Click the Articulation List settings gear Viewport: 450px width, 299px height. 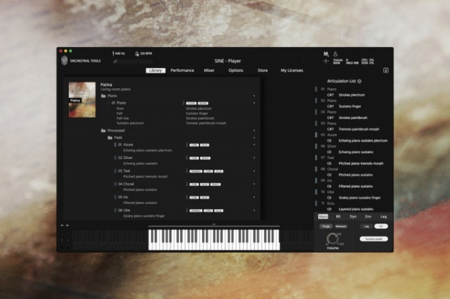[359, 81]
